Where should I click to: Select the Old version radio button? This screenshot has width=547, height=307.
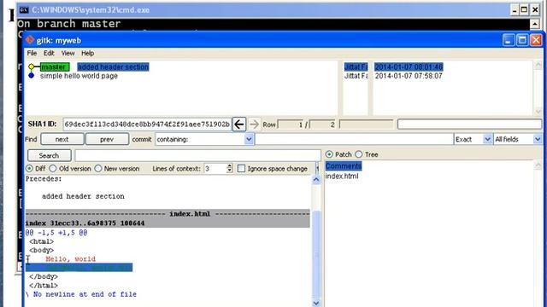pyautogui.click(x=53, y=169)
